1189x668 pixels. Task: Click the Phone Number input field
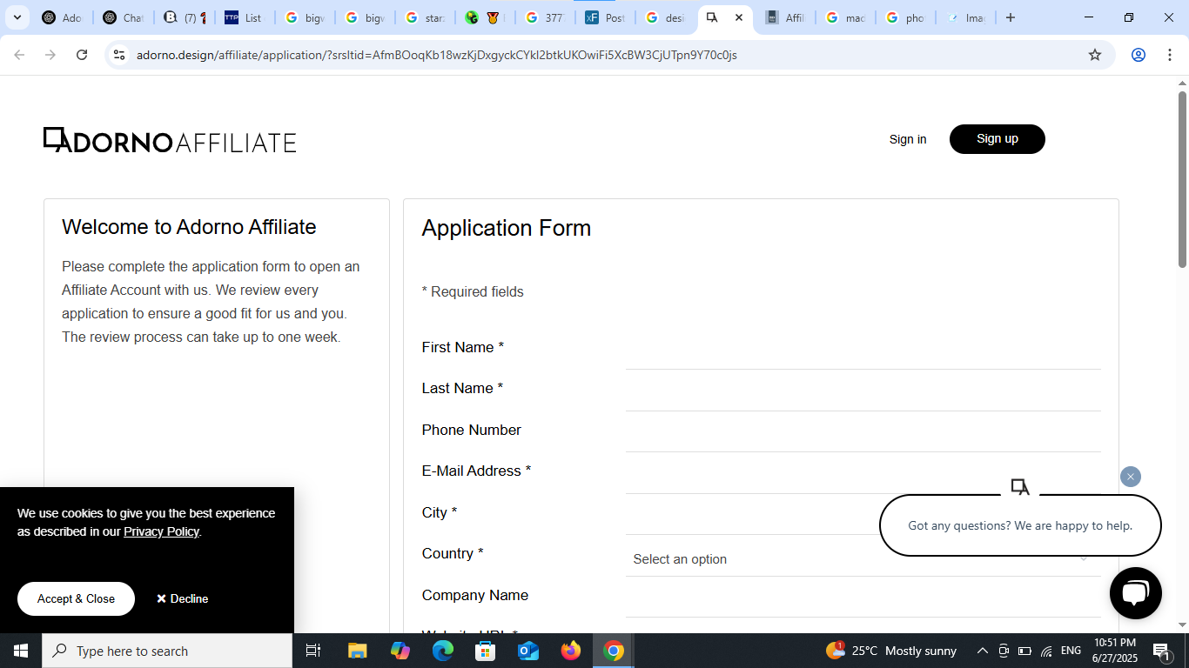863,433
